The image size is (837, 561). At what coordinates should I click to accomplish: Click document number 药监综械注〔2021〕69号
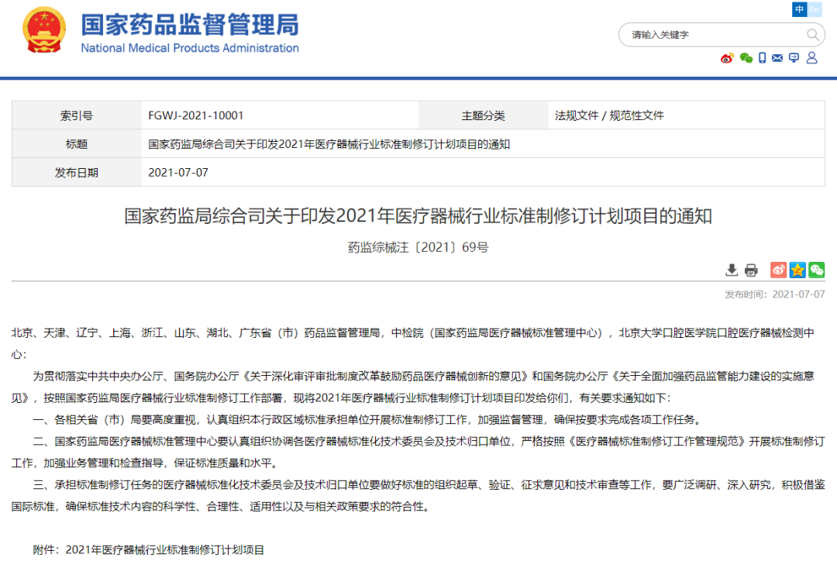(x=418, y=247)
